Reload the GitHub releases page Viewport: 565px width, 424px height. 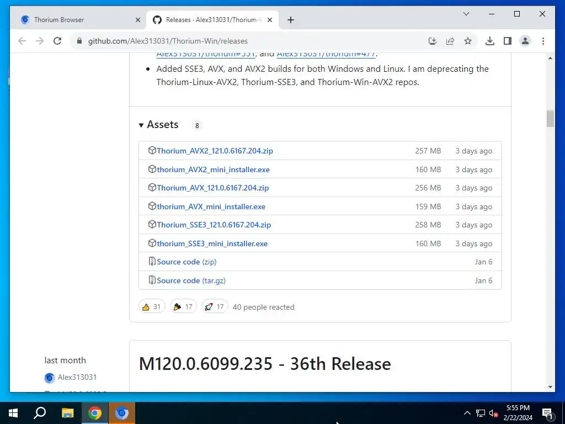click(x=57, y=41)
